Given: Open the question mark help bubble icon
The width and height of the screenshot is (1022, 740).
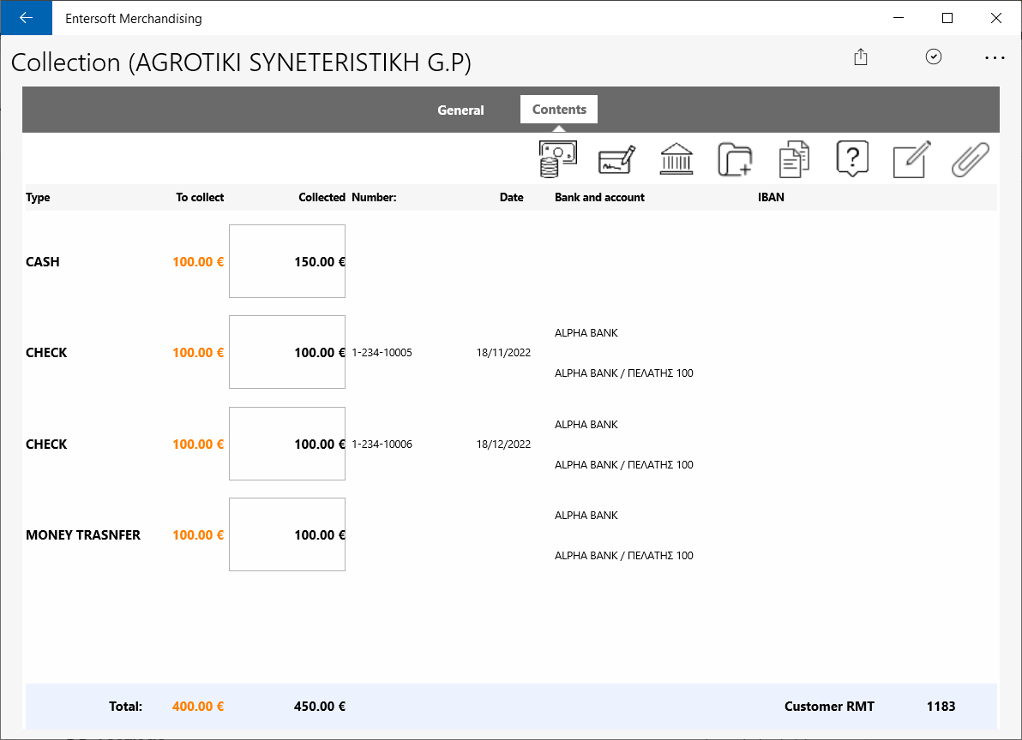Looking at the screenshot, I should click(852, 158).
